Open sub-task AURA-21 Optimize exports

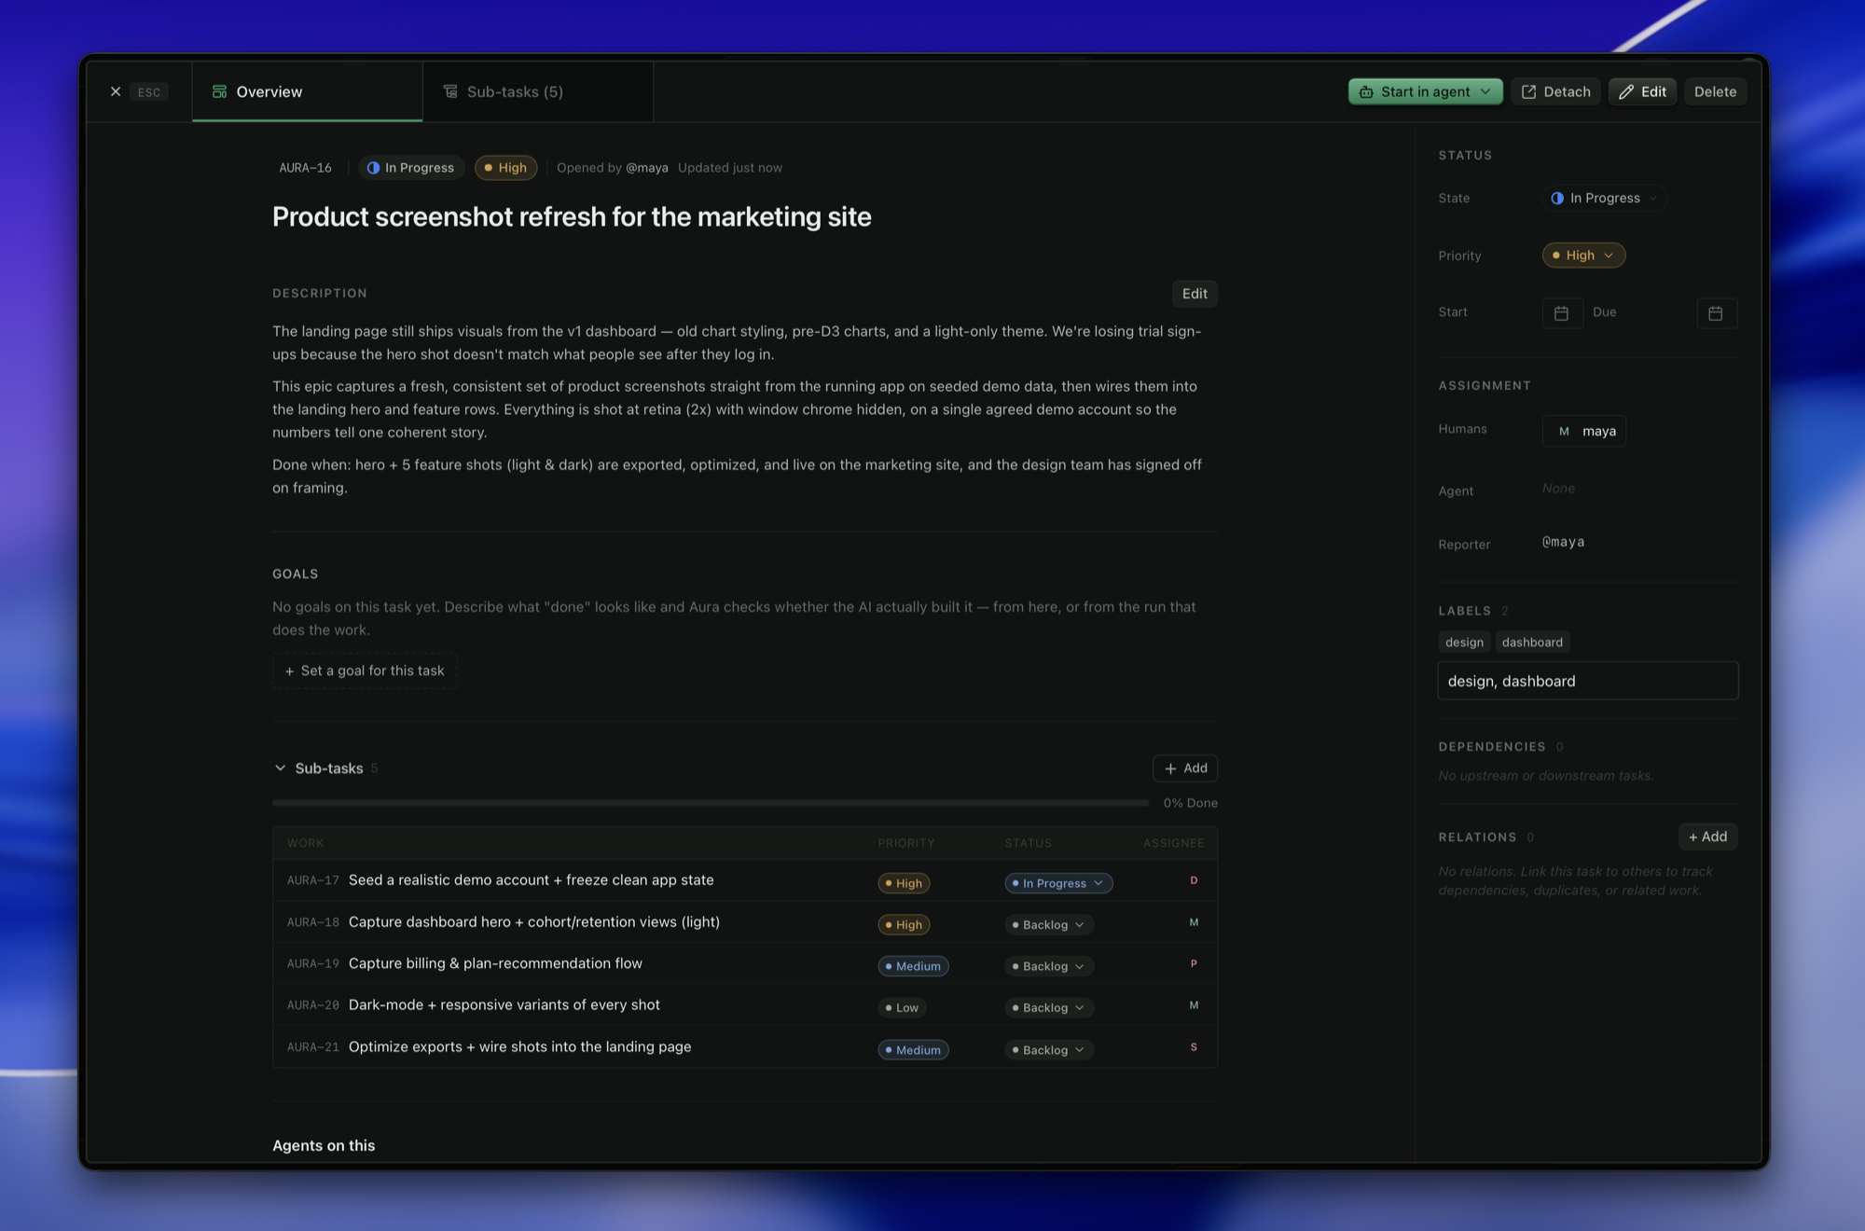(x=519, y=1047)
